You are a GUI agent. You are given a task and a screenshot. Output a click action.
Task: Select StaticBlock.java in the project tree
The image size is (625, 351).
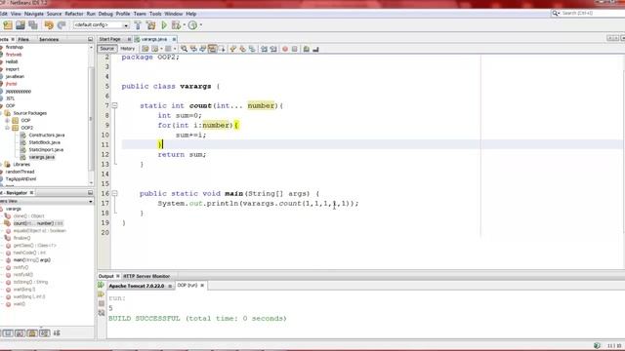(x=45, y=142)
